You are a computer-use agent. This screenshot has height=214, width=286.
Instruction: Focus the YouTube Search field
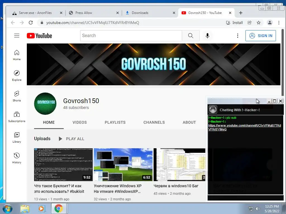pyautogui.click(x=131, y=36)
